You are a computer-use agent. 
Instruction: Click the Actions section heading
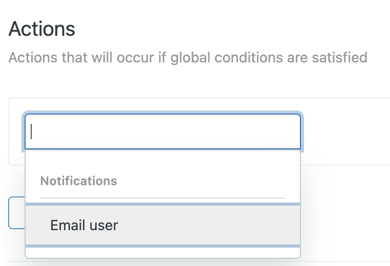click(x=42, y=29)
